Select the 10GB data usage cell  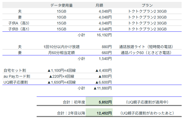61,17
